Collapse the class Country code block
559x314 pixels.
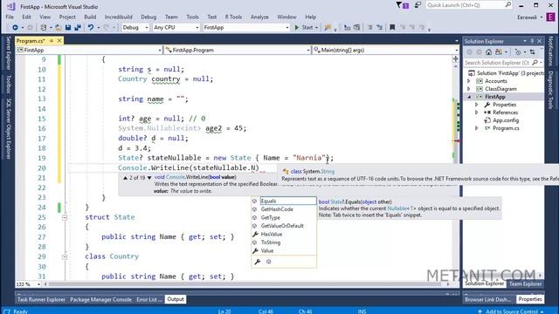point(65,256)
